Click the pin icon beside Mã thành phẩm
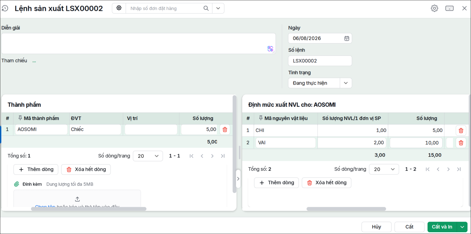 click(x=20, y=118)
